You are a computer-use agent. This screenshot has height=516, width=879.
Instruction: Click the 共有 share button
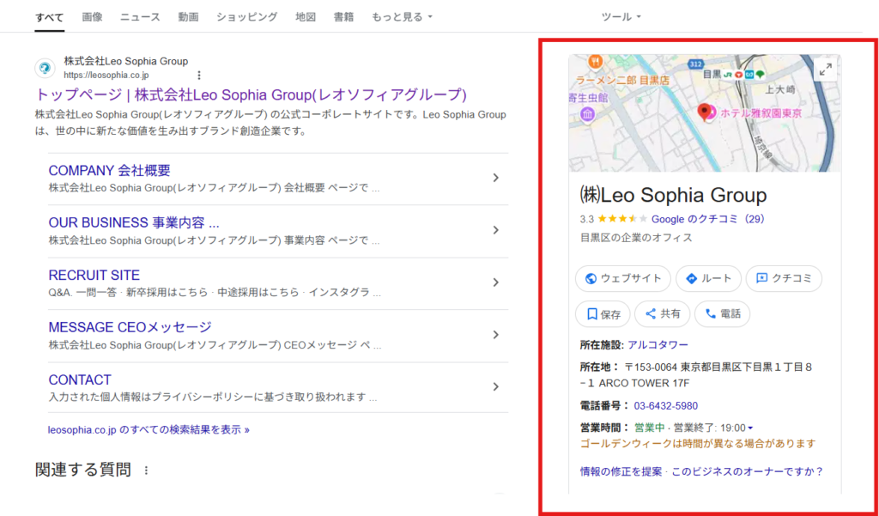click(662, 314)
